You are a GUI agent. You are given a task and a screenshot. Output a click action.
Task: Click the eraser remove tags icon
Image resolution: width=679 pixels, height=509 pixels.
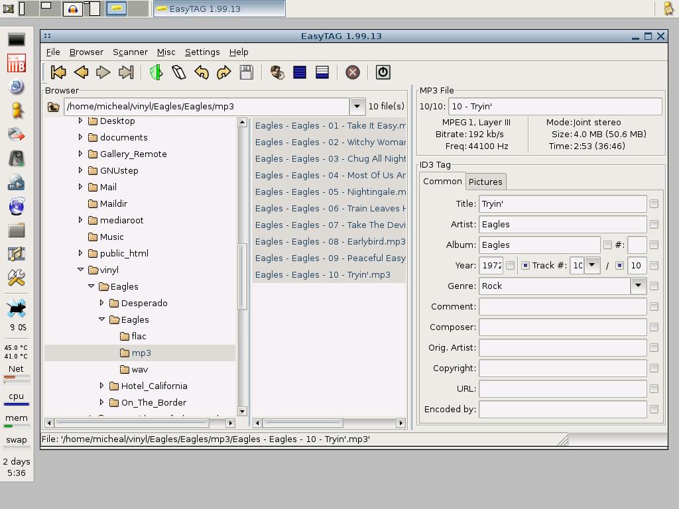coord(179,72)
